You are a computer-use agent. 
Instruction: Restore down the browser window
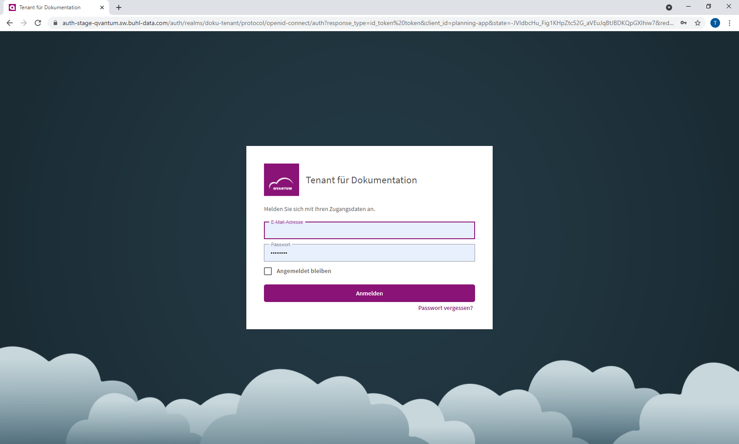709,7
